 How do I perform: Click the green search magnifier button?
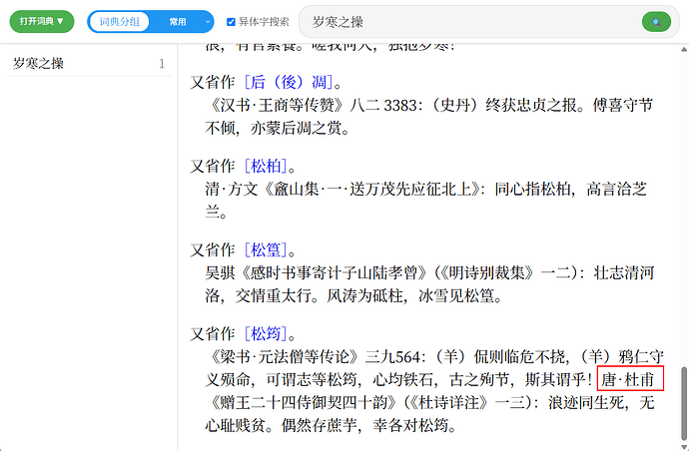[x=656, y=22]
